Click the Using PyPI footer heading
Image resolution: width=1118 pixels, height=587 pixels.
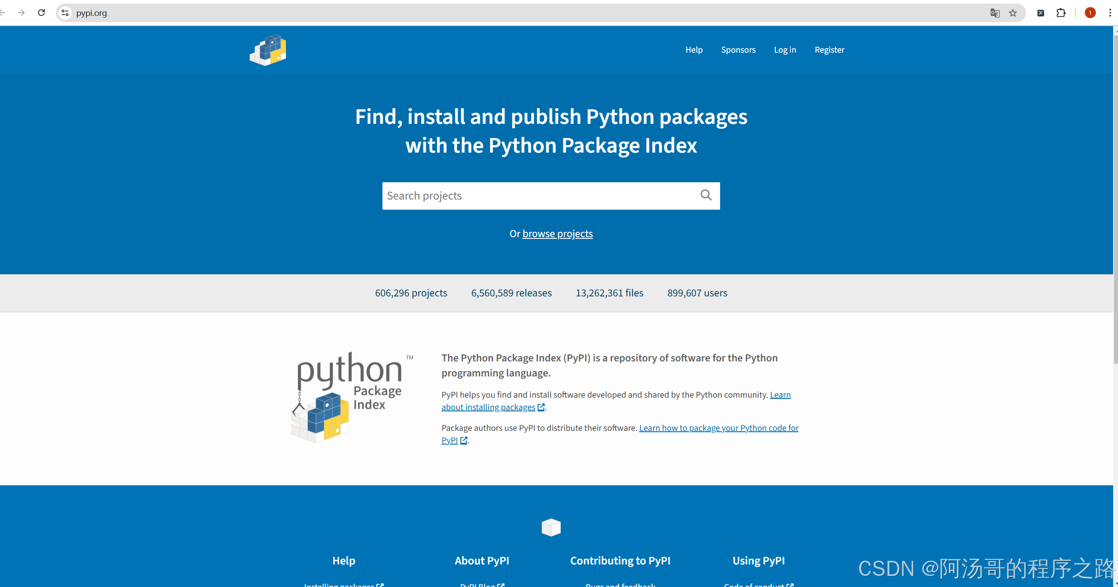pos(759,560)
